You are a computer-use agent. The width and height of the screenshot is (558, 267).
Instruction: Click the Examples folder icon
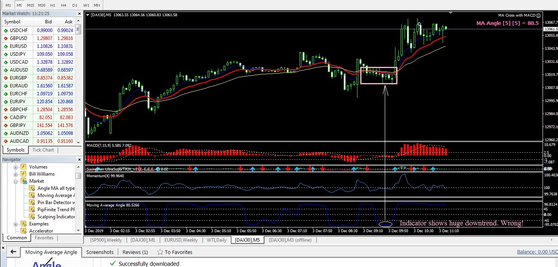click(x=23, y=224)
